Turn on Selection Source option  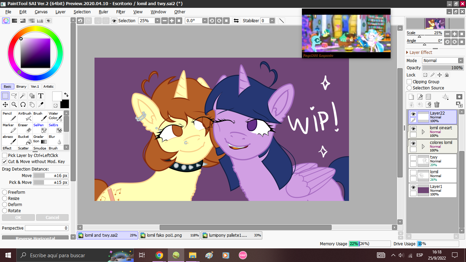click(409, 88)
